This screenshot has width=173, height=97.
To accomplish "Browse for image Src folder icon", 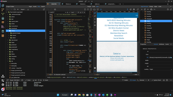I will (171, 57).
